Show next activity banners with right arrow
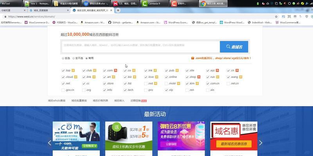Screen dimensions: 313x156 pos(261,143)
